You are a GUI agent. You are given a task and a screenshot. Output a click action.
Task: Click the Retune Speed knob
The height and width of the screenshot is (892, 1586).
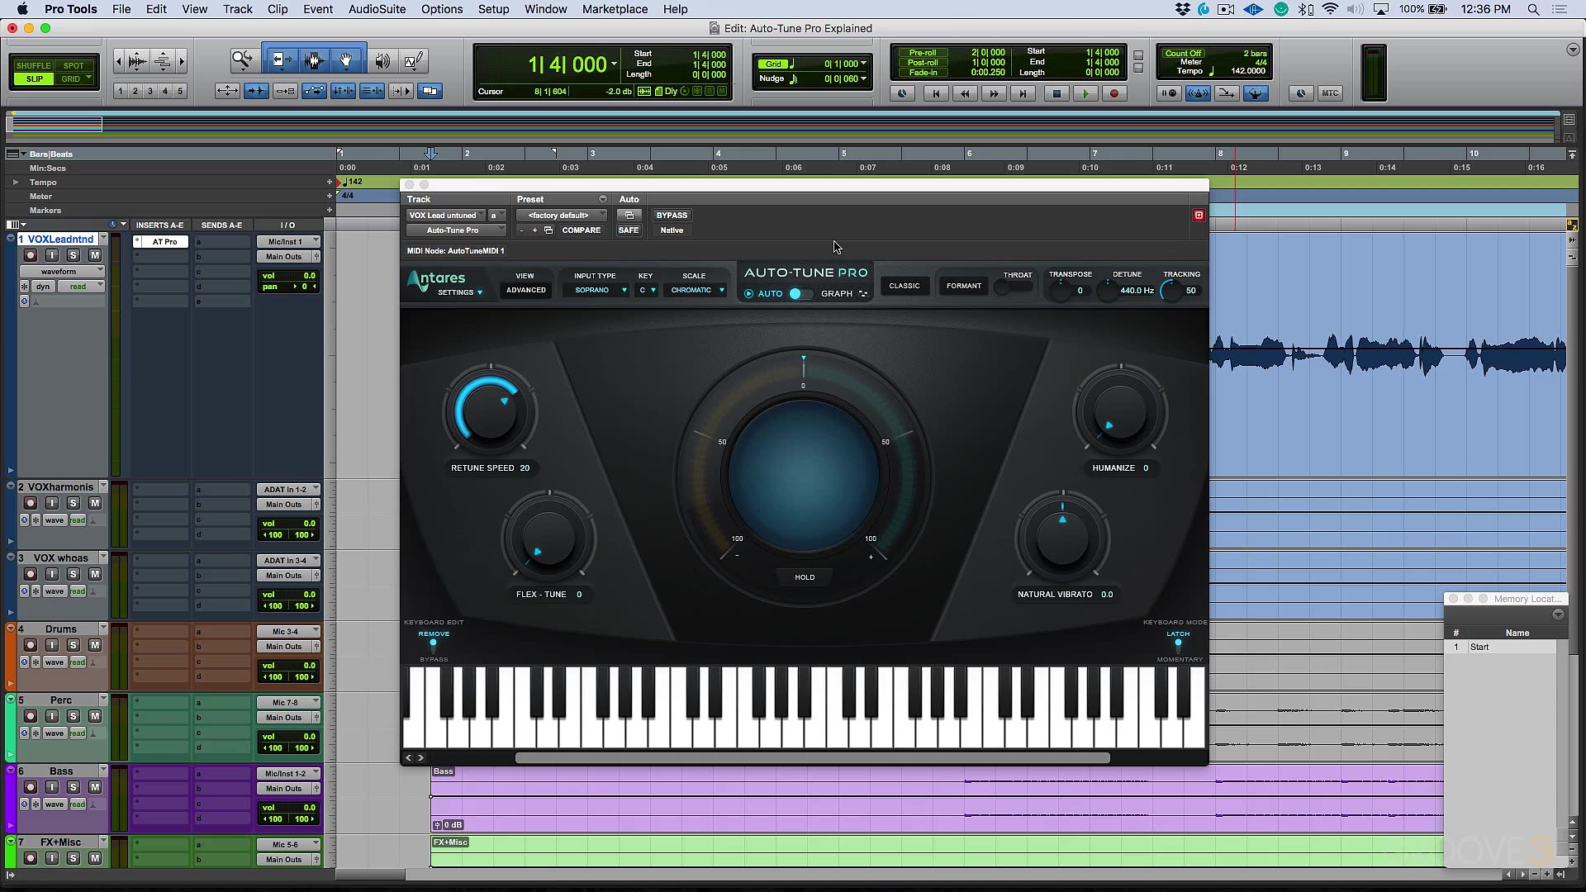pos(491,411)
